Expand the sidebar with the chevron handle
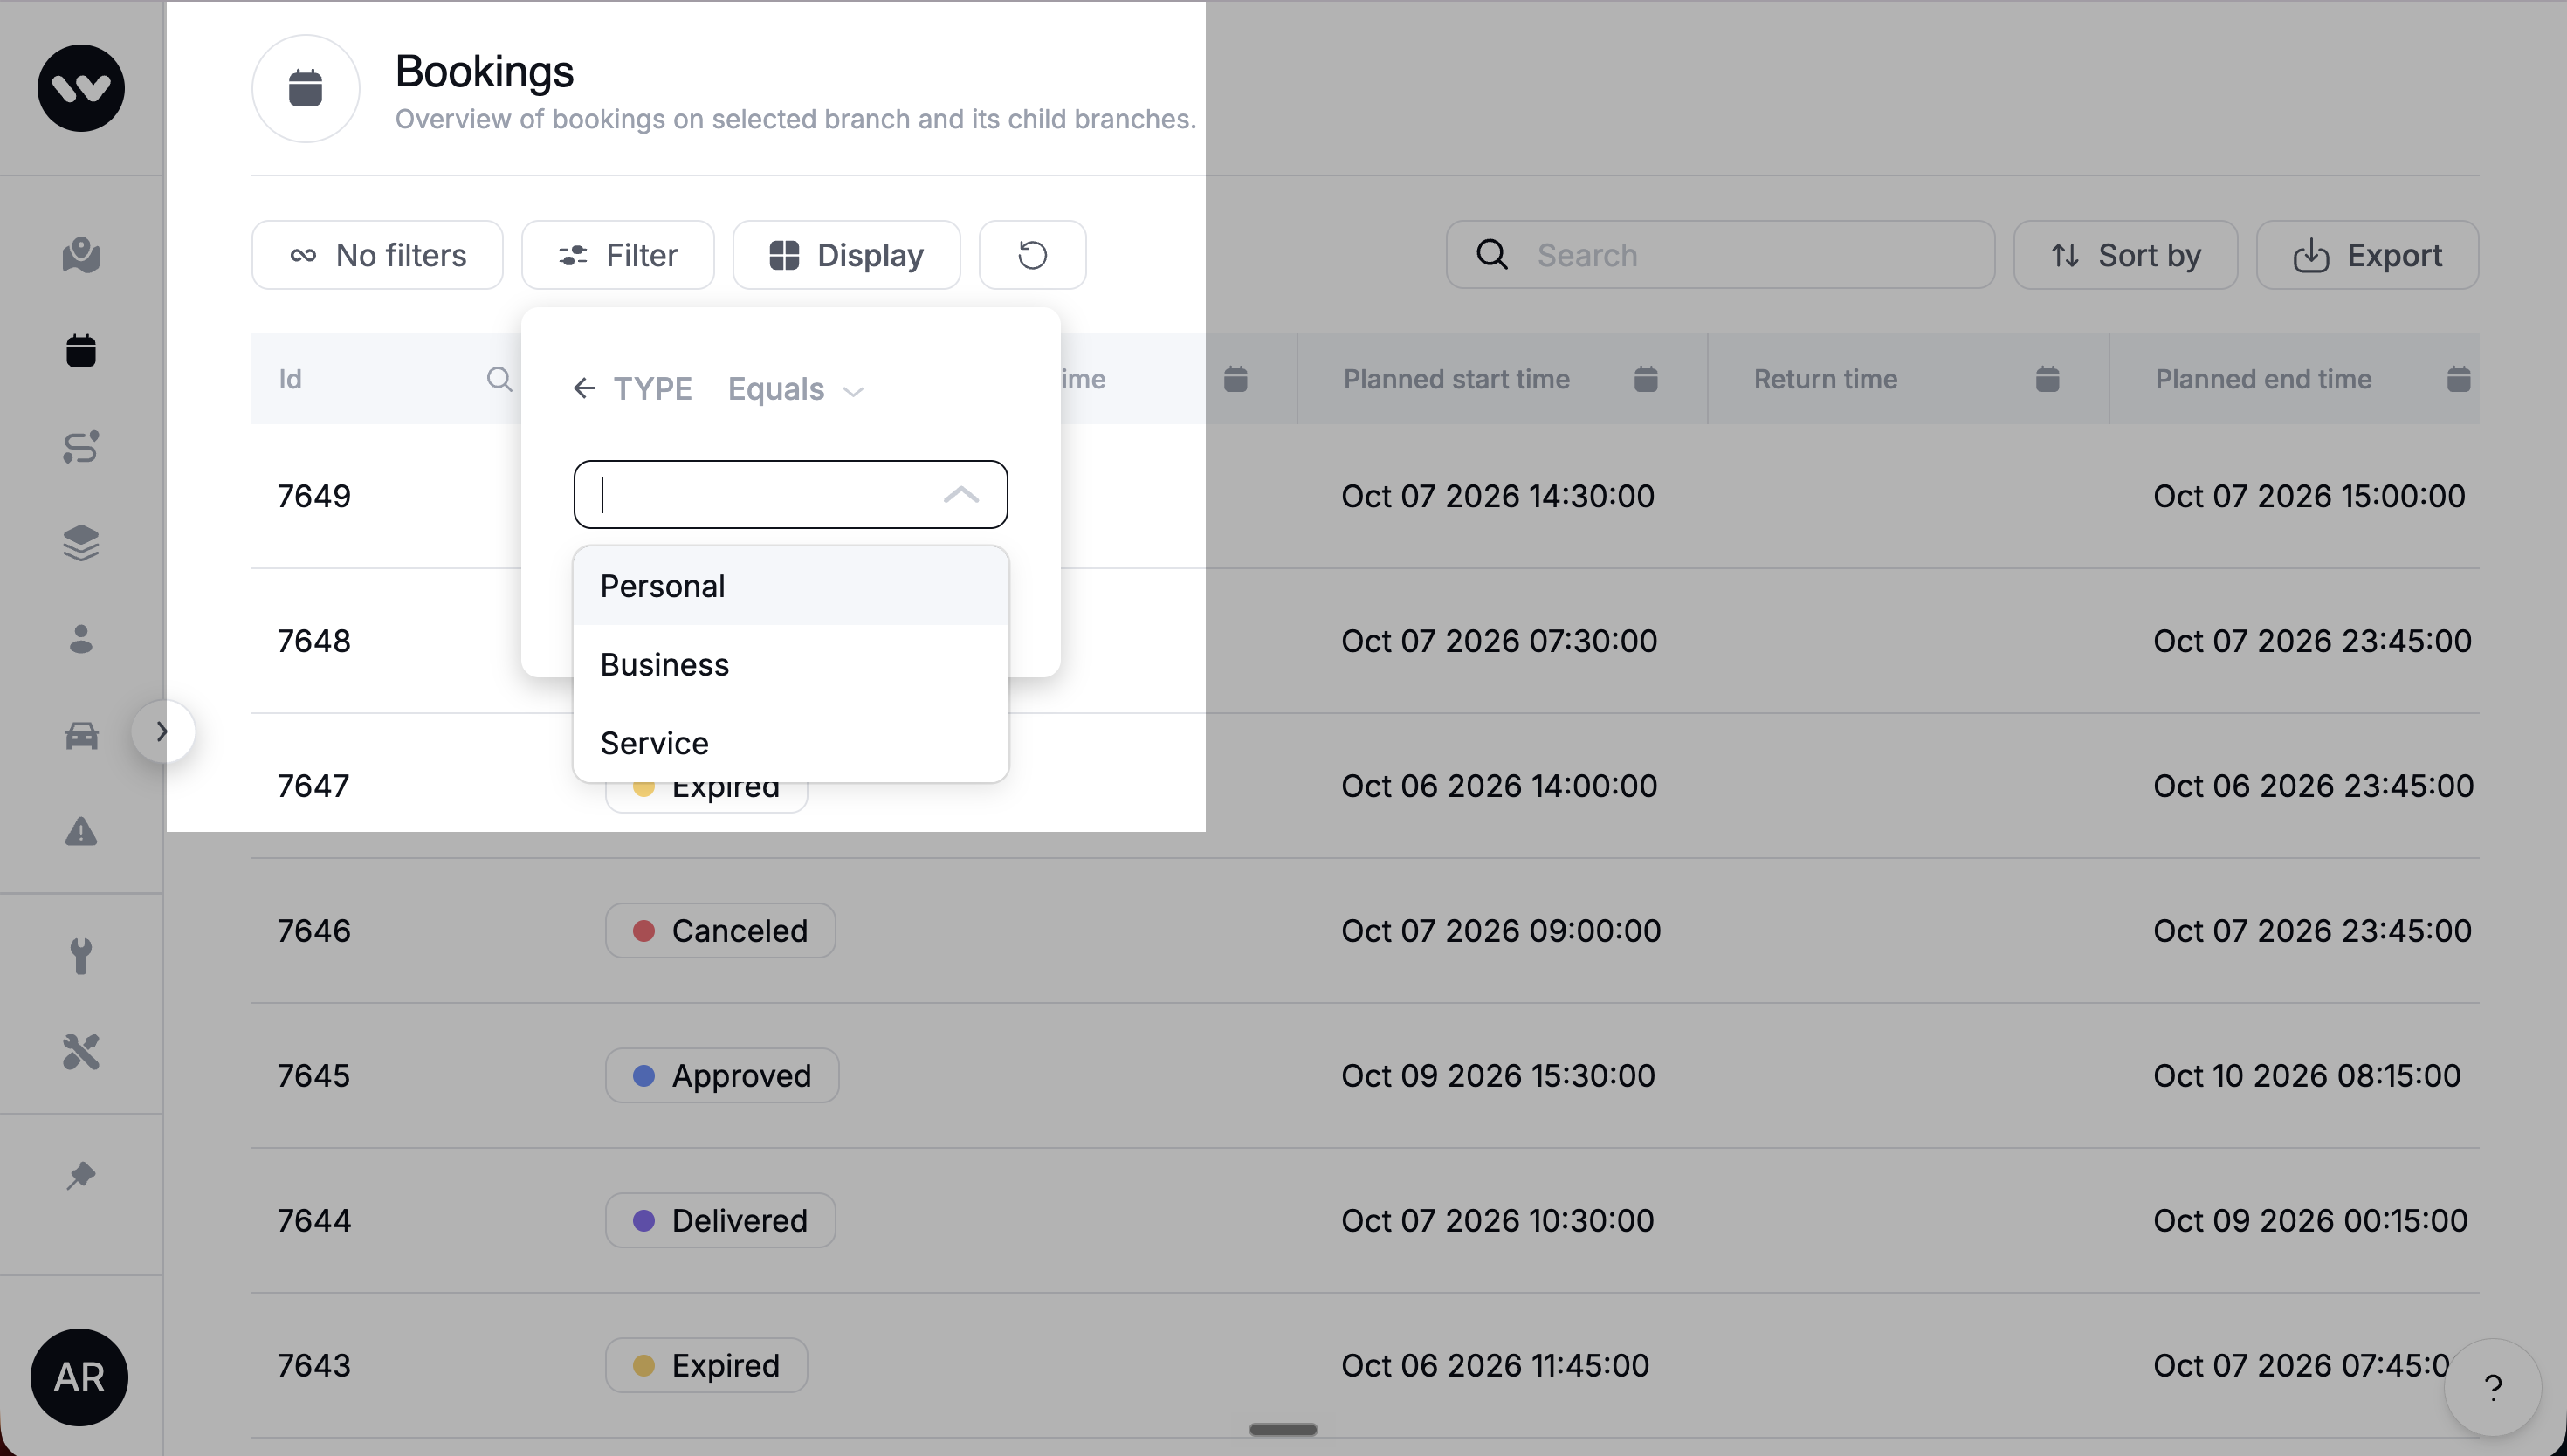The image size is (2567, 1456). 162,731
